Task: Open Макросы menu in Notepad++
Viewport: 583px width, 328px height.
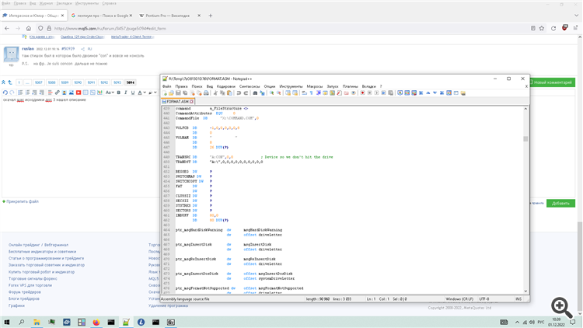Action: tap(315, 86)
